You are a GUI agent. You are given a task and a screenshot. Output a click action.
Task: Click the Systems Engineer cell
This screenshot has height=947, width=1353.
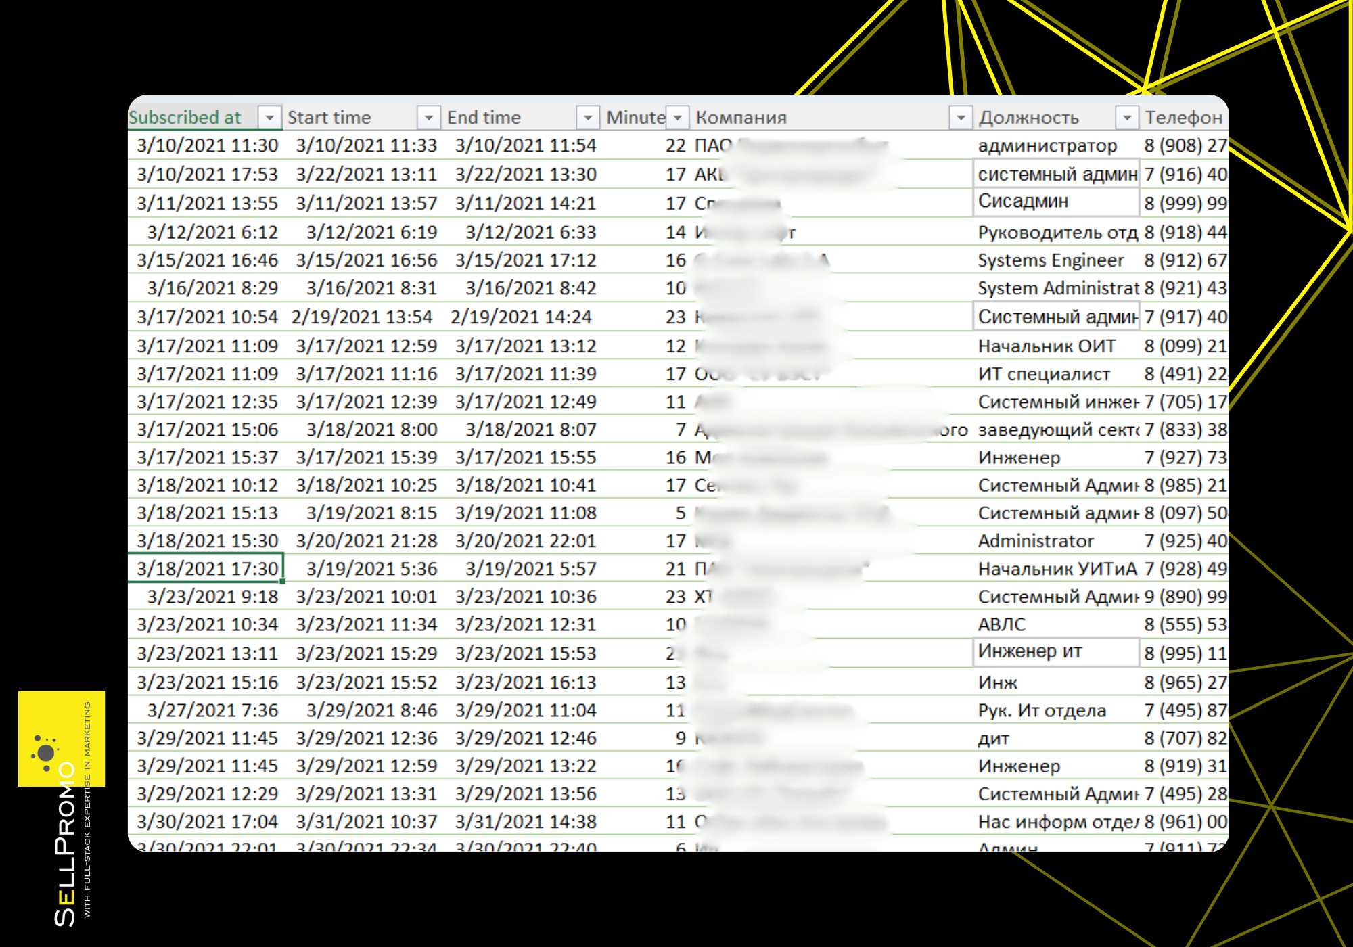pyautogui.click(x=1050, y=260)
